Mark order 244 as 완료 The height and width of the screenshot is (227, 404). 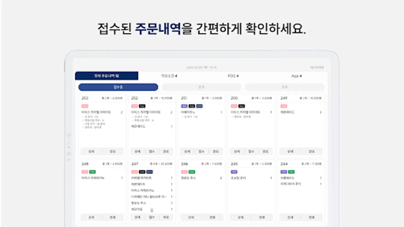tap(312, 217)
